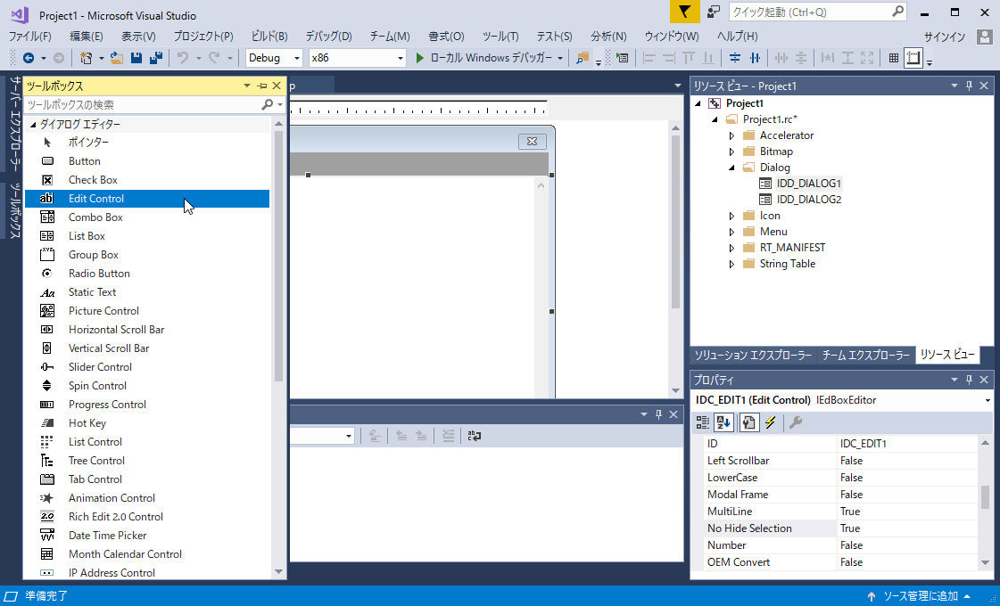The width and height of the screenshot is (1000, 606).
Task: Open the ビルド(B) menu
Action: (269, 37)
